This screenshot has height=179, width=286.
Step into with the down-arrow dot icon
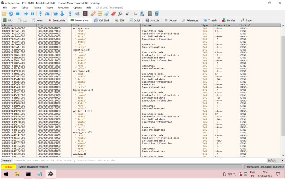pyautogui.click(x=40, y=14)
